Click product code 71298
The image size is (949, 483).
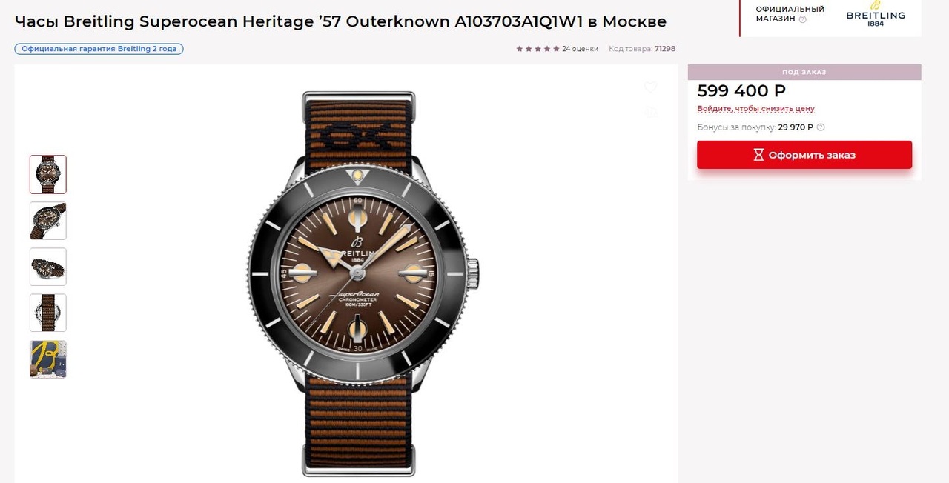(x=664, y=49)
